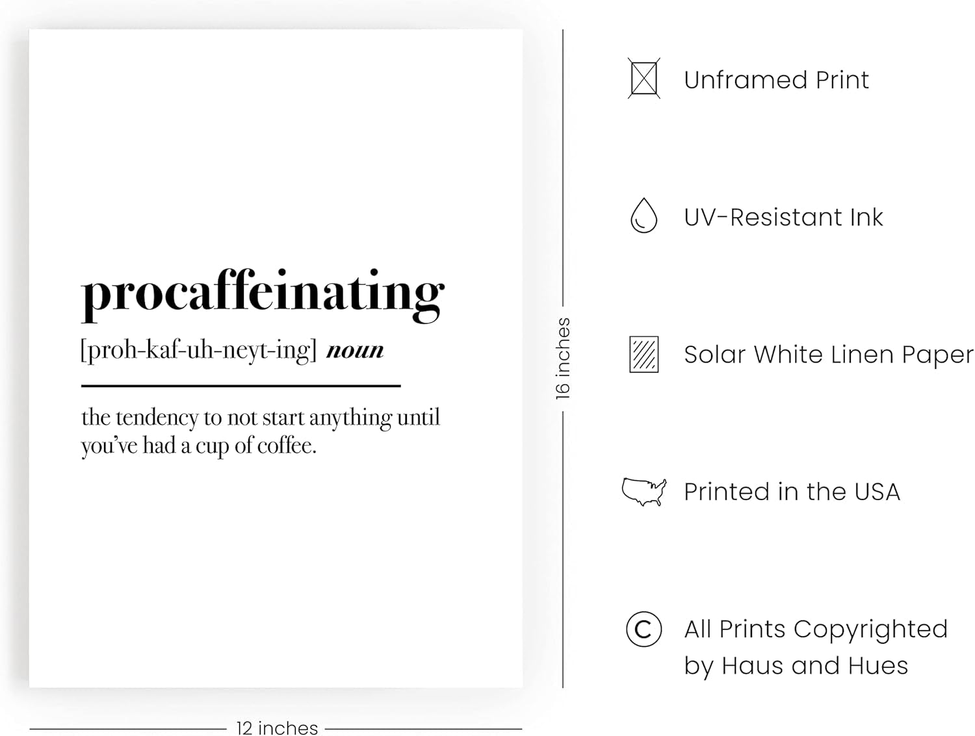This screenshot has height=736, width=975.
Task: Click the copyright symbol icon
Action: click(x=643, y=629)
